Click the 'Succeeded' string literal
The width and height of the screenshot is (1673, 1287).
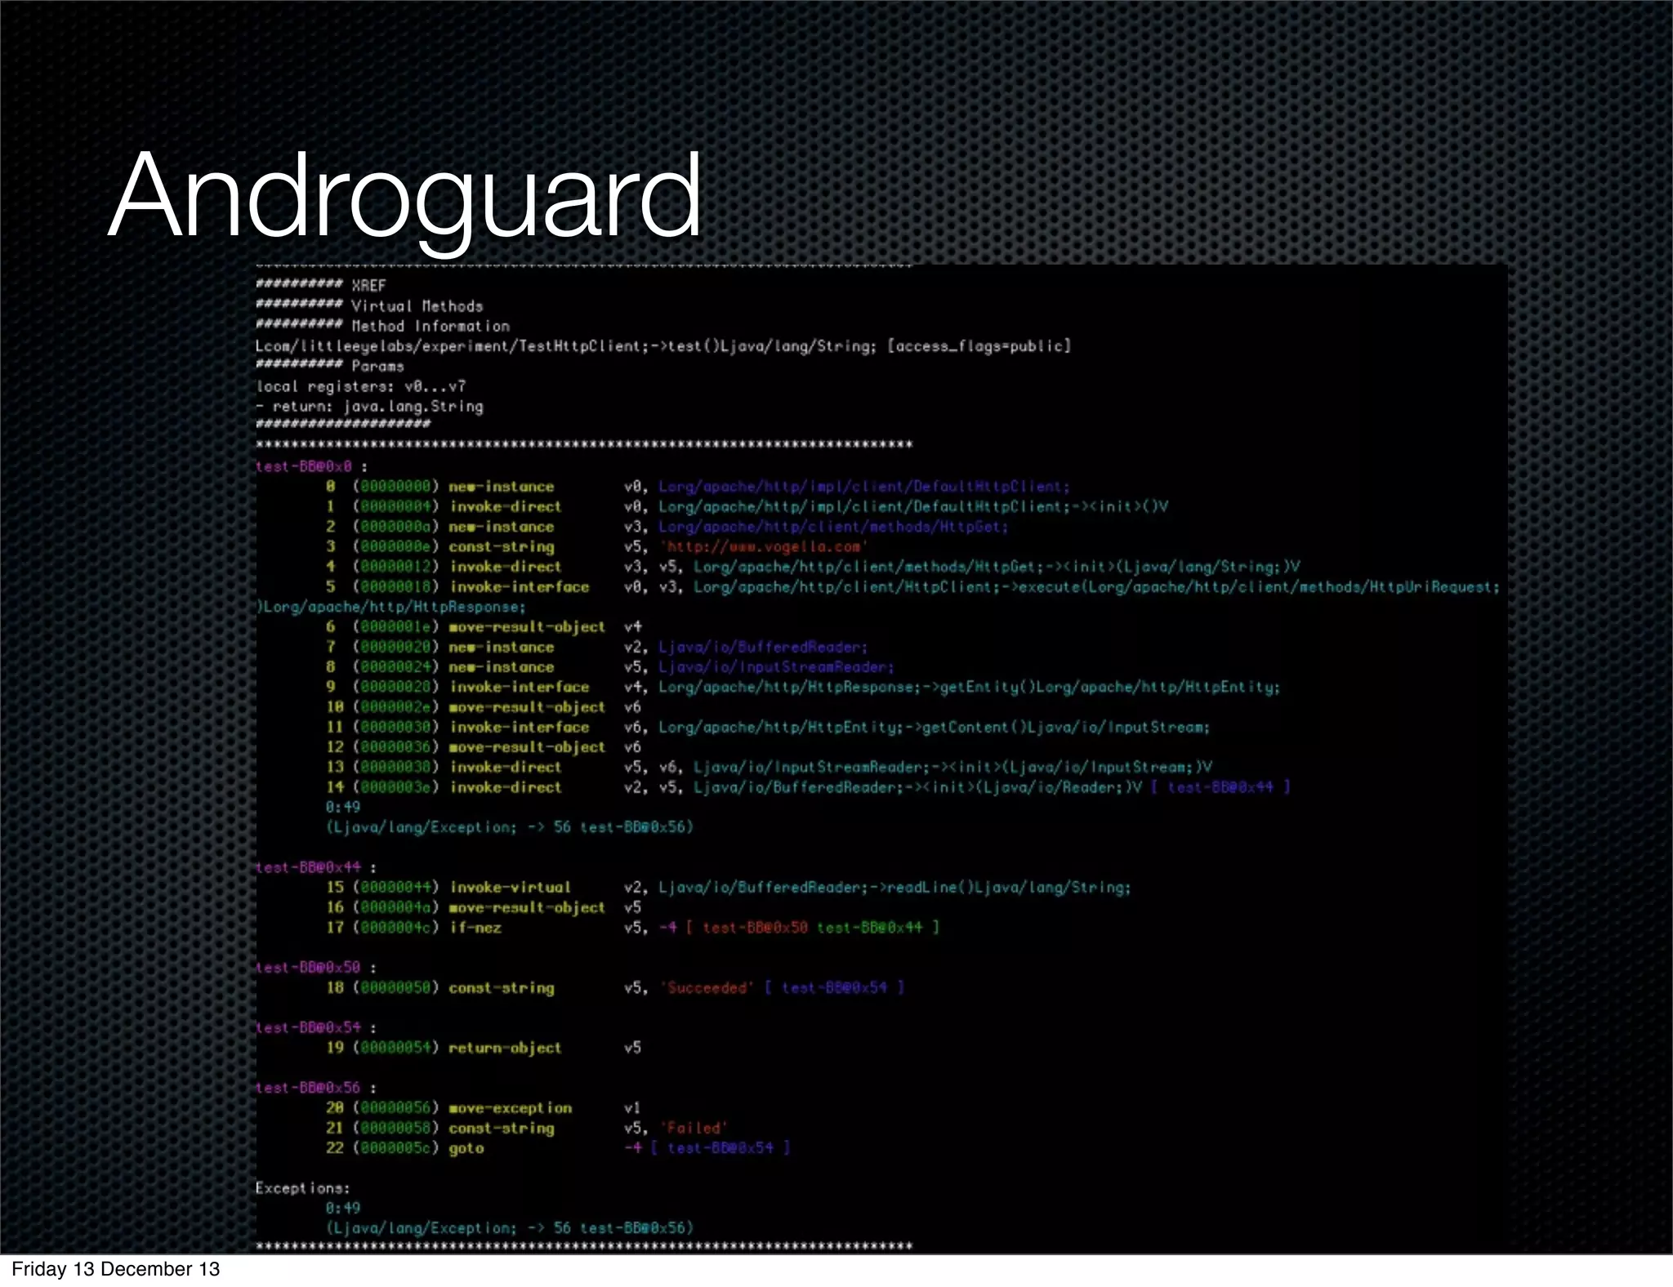(x=707, y=987)
